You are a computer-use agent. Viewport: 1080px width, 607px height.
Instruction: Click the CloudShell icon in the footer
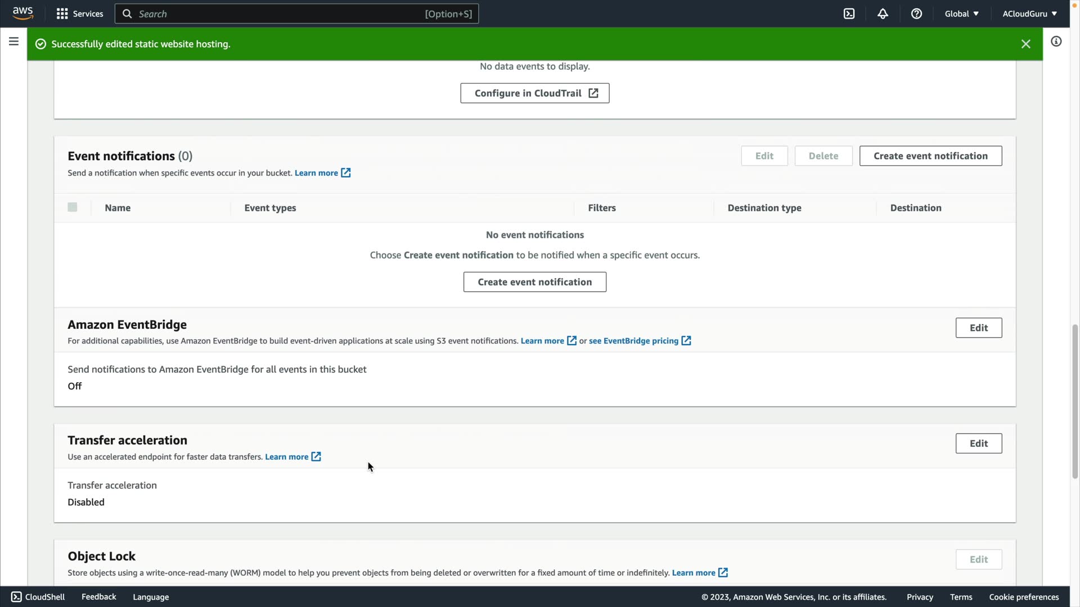(16, 597)
